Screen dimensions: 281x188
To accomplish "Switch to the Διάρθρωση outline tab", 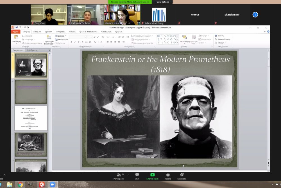I will point(32,50).
